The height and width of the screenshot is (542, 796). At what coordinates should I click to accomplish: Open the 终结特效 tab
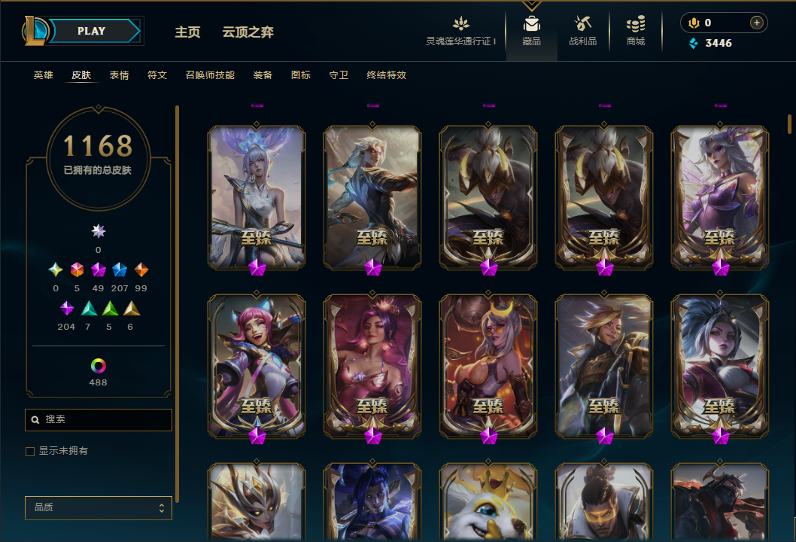(386, 75)
